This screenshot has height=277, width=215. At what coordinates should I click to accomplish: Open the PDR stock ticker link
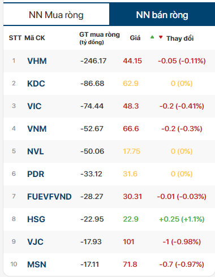click(36, 174)
